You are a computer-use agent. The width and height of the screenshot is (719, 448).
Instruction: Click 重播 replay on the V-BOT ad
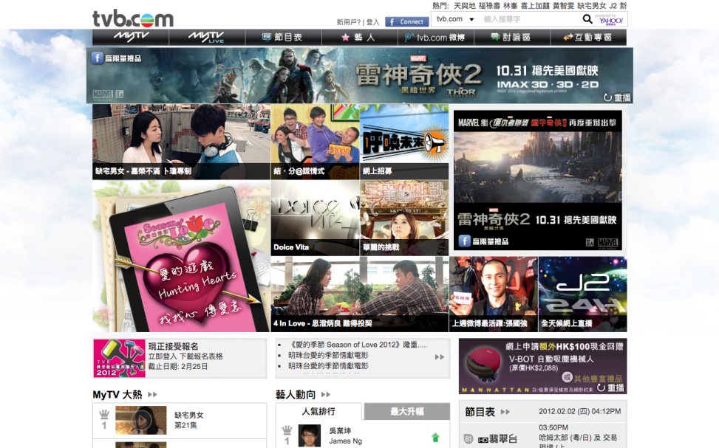(x=611, y=388)
